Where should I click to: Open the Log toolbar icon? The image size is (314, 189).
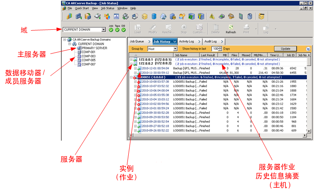tap(266, 29)
